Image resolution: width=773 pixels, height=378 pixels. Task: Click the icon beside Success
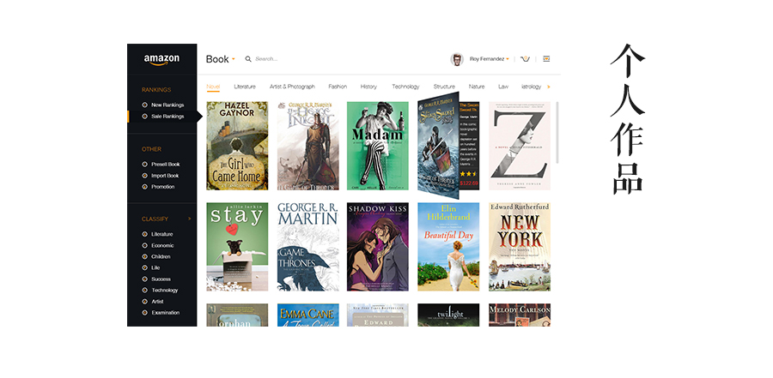(x=145, y=279)
